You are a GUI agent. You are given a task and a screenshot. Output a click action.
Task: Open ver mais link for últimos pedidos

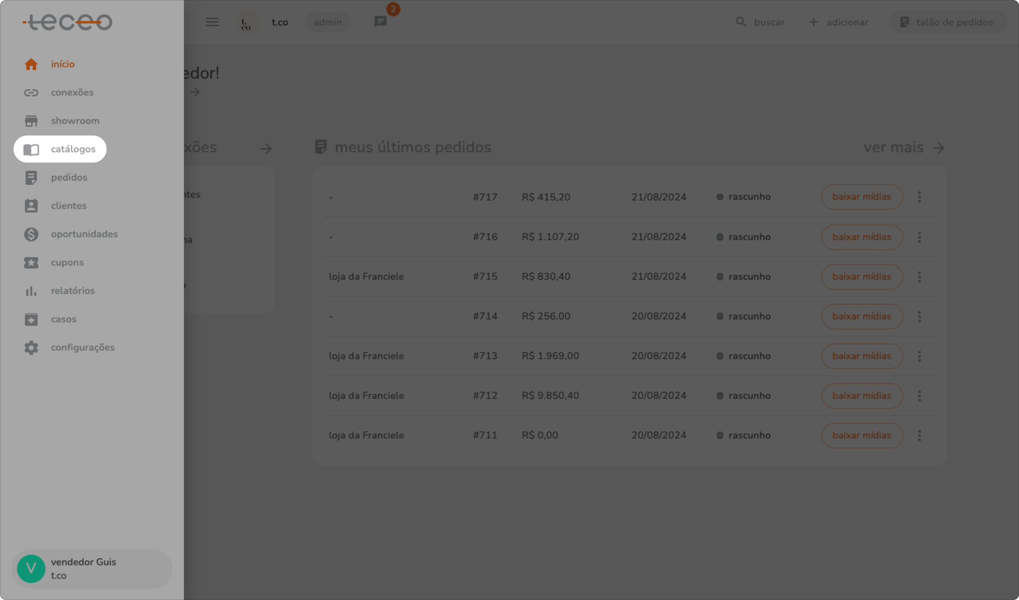[904, 148]
